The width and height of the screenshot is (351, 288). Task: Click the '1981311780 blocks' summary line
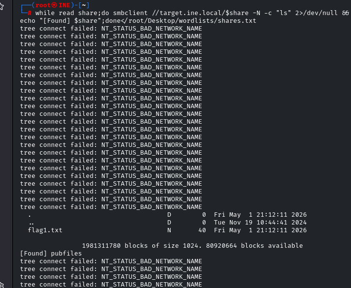click(192, 246)
